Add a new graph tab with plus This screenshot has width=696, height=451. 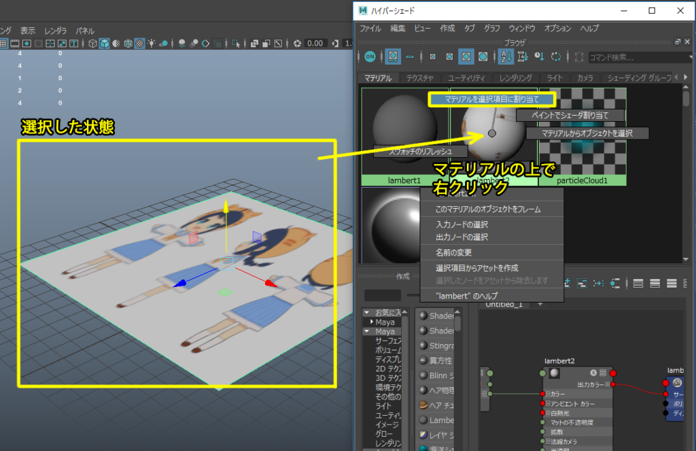click(540, 304)
